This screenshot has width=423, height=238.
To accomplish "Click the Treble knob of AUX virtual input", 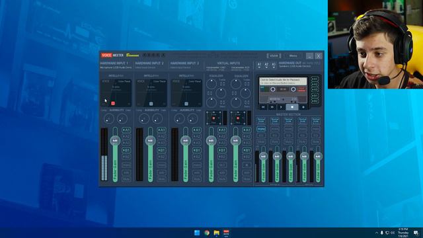I will 236,84.
